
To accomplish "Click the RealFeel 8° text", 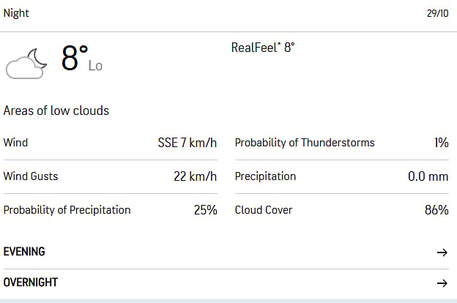I will 263,48.
